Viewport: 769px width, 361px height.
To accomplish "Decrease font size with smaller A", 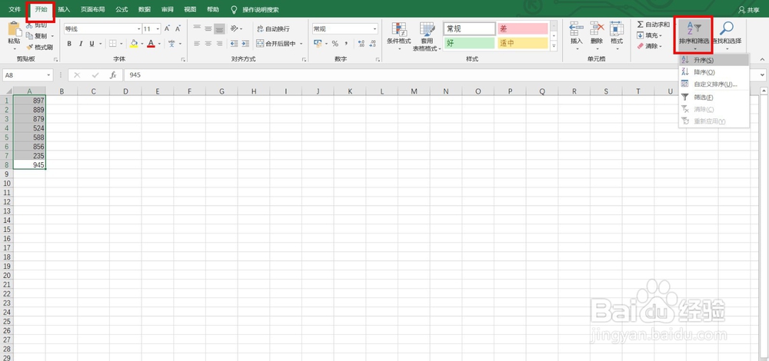I will pyautogui.click(x=178, y=29).
